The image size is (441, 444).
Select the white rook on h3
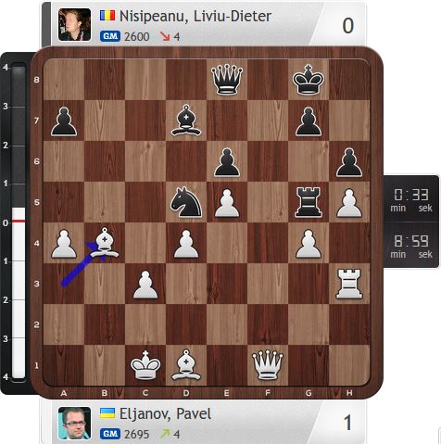pyautogui.click(x=349, y=284)
